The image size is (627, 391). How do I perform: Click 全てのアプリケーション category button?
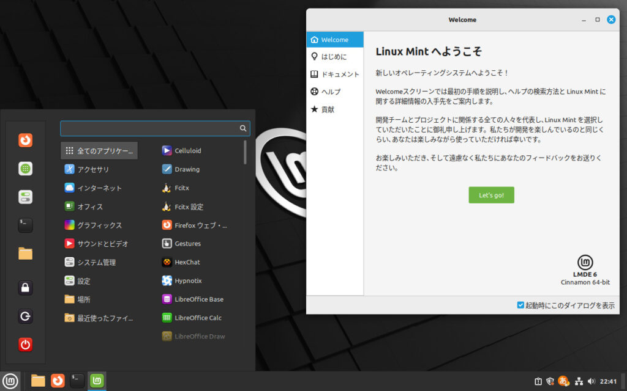point(99,150)
